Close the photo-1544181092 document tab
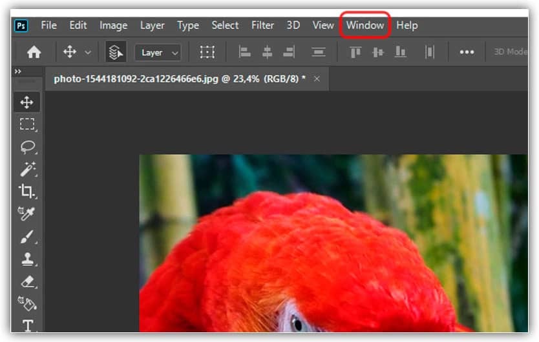The image size is (539, 342). 317,79
